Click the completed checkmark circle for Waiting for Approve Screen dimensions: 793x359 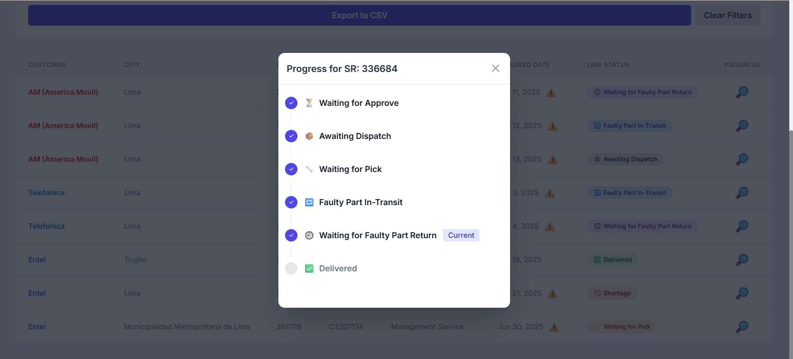click(x=291, y=103)
